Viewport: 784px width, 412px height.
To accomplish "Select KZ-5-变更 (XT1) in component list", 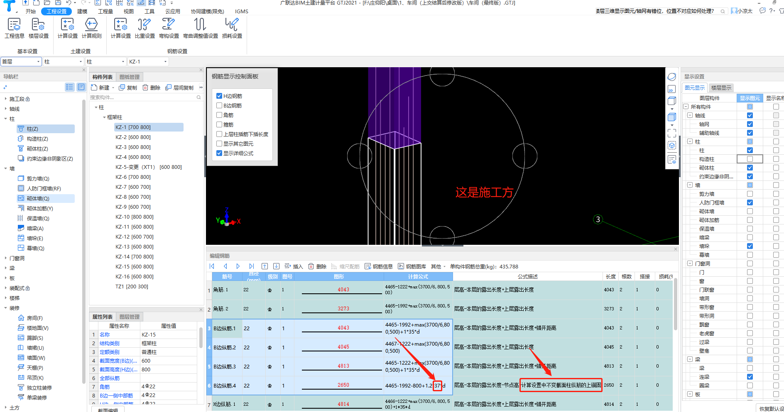I will pos(149,167).
